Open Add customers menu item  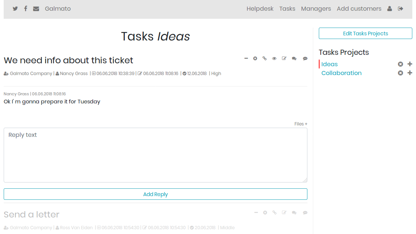pyautogui.click(x=359, y=8)
